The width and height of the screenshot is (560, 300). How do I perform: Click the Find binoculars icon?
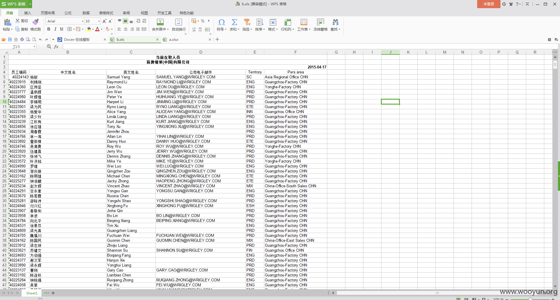335,22
